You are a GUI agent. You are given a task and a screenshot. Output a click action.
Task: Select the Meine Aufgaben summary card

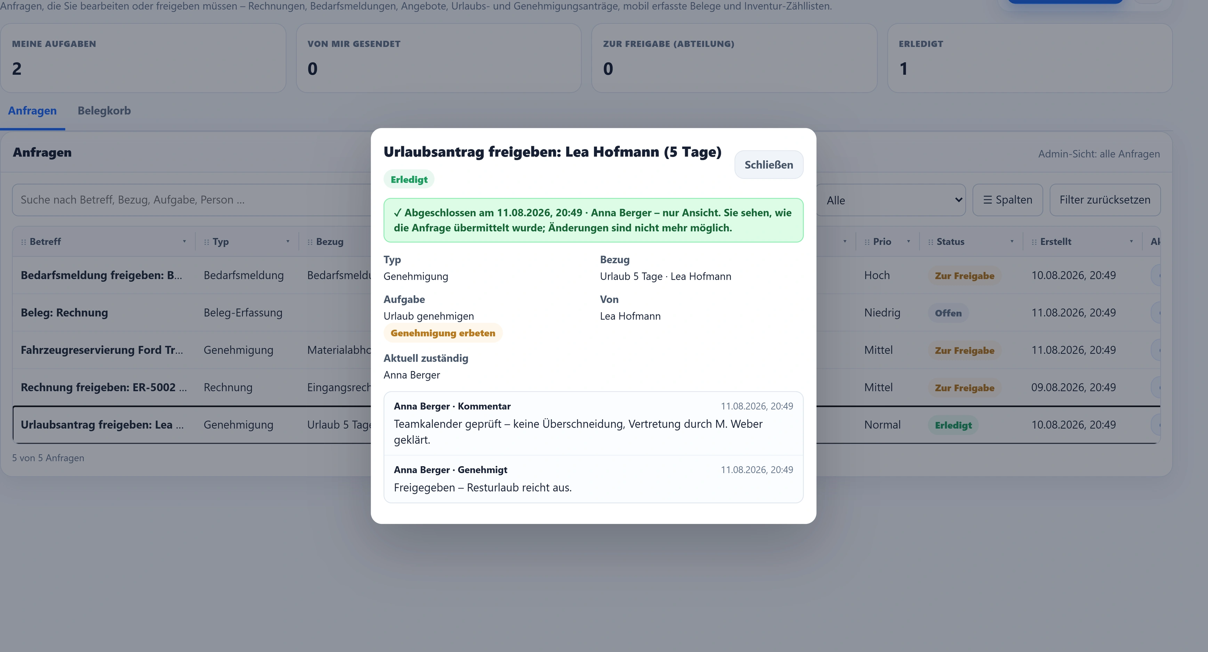pos(144,58)
